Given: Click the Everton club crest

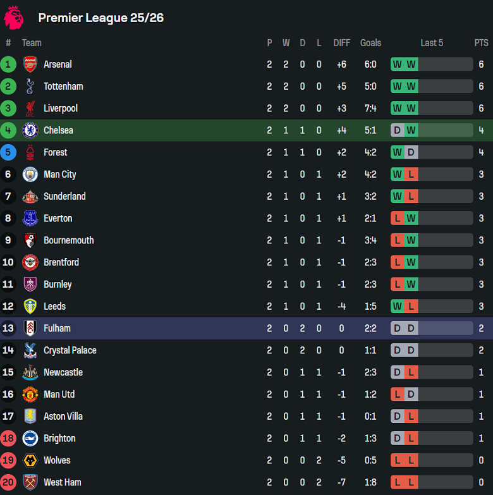Looking at the screenshot, I should [30, 218].
